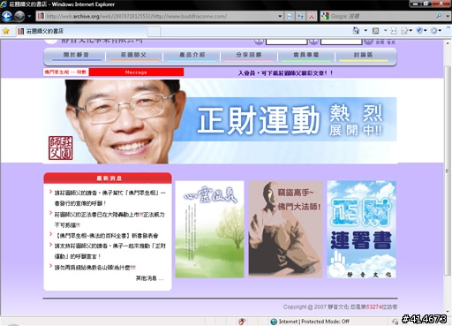Screen dimensions: 452x326
Task: Click the search magnifier icon
Action: pyautogui.click(x=439, y=16)
